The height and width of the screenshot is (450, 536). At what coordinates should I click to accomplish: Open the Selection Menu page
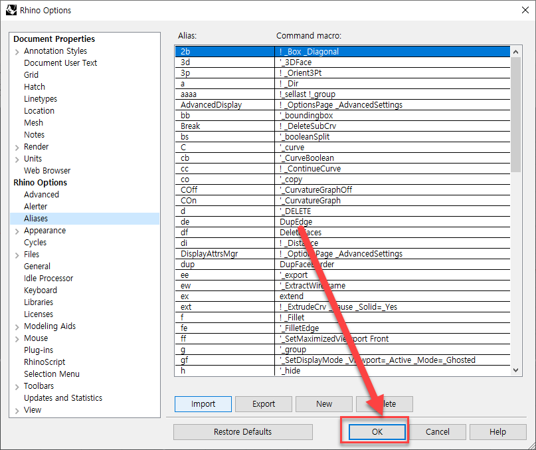[52, 374]
